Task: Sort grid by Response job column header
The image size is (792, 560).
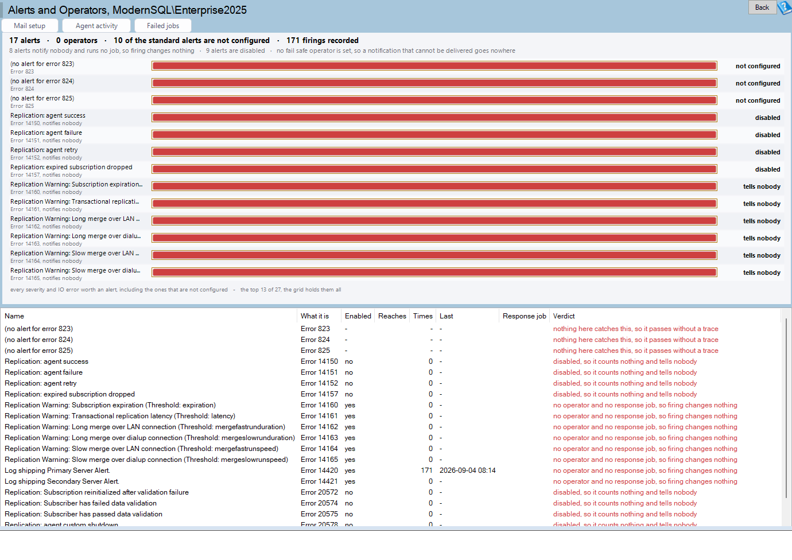Action: pyautogui.click(x=525, y=316)
